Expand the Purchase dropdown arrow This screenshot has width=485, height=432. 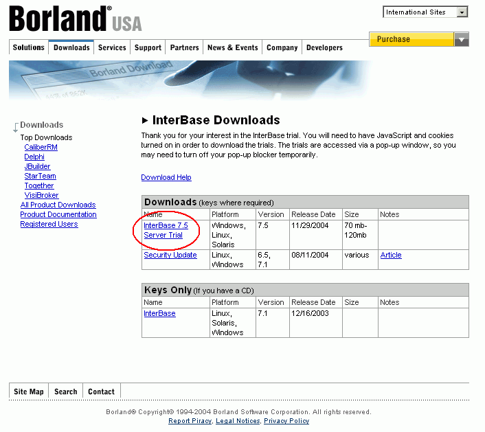pos(462,40)
